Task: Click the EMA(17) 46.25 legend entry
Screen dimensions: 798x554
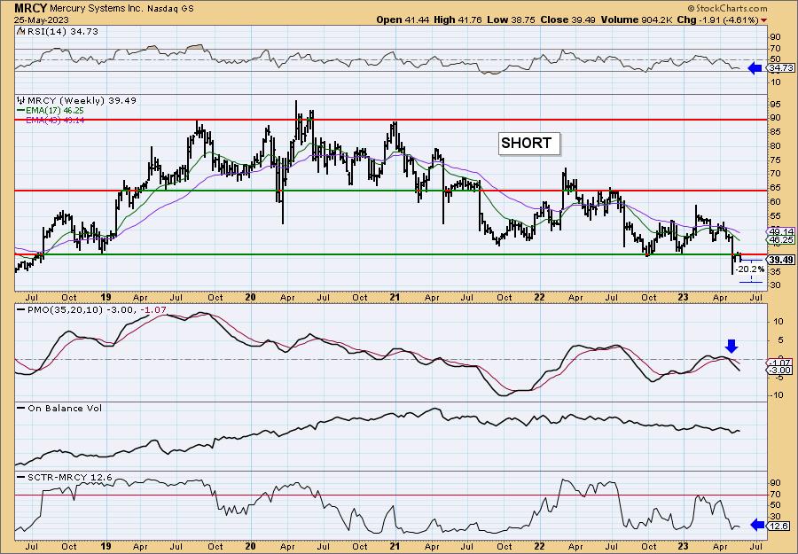Action: pos(51,111)
